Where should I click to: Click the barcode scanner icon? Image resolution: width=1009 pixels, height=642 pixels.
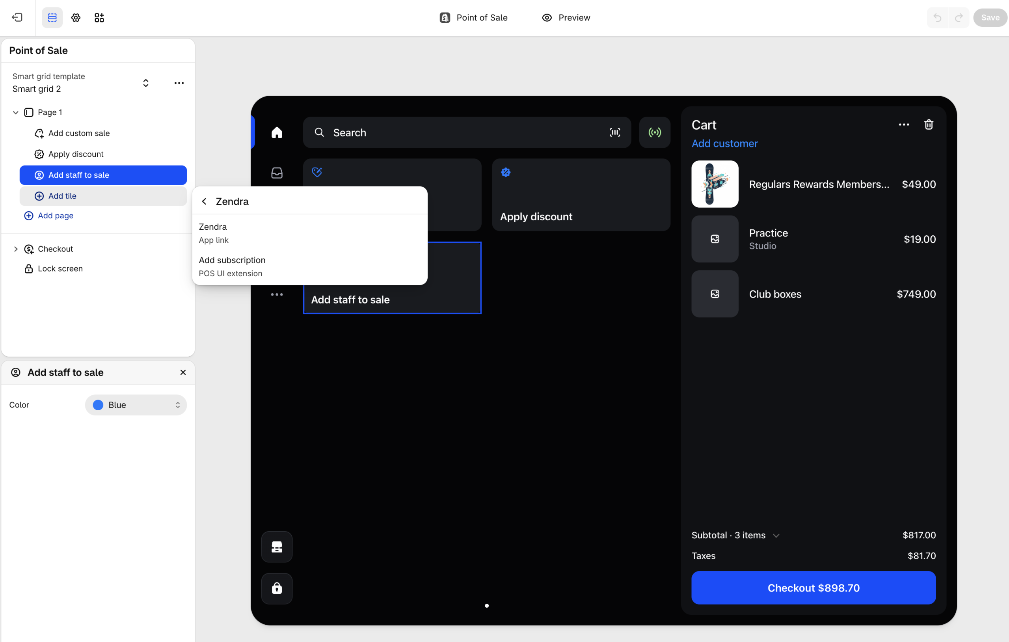tap(615, 132)
